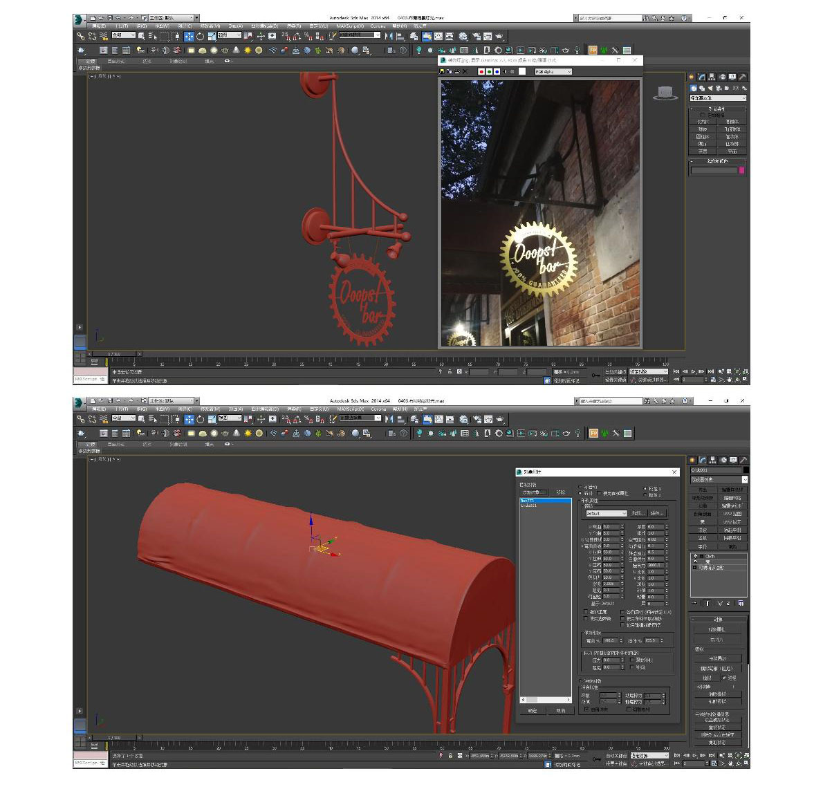823x798 pixels.
Task: Open RGB Alpha dropdown in image viewer
Action: tap(553, 71)
